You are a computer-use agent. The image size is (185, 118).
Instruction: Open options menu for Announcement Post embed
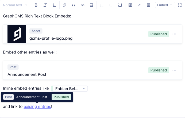click(174, 70)
